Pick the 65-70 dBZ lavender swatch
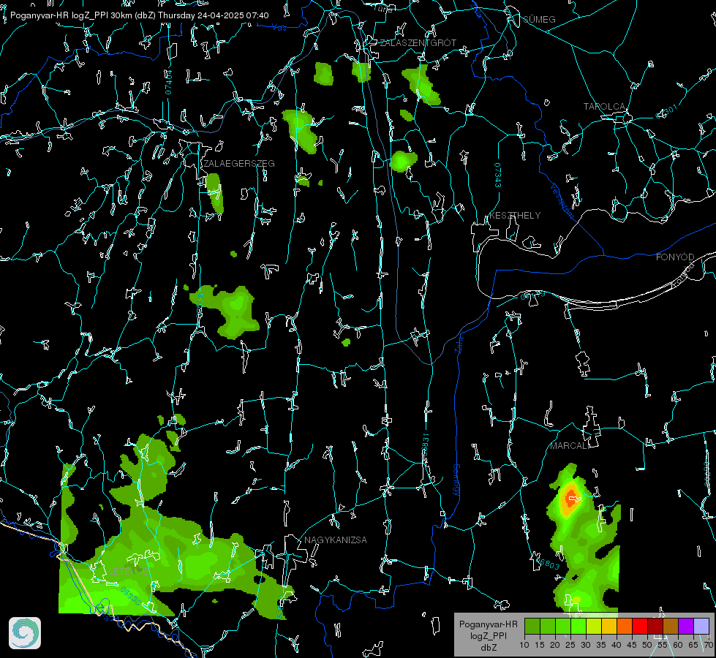The width and height of the screenshot is (716, 658). pyautogui.click(x=701, y=626)
